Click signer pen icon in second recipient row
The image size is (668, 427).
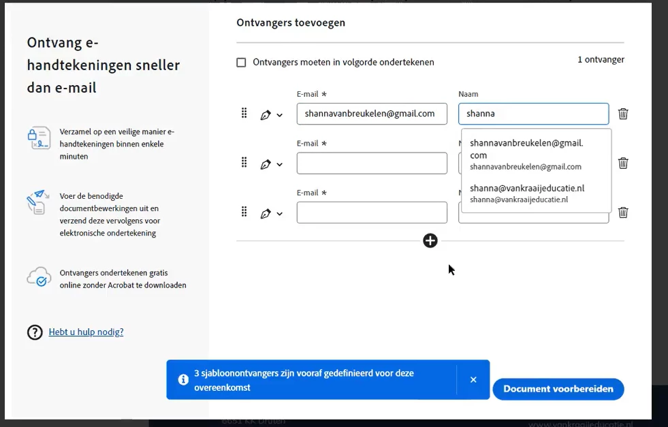pos(266,165)
